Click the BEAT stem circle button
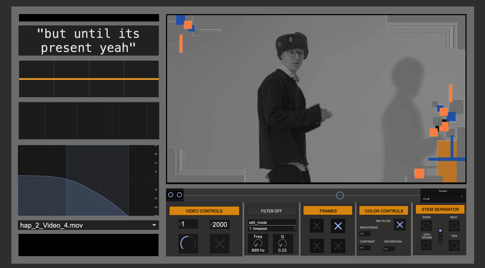Screen dimensions: 485x268 454,225
